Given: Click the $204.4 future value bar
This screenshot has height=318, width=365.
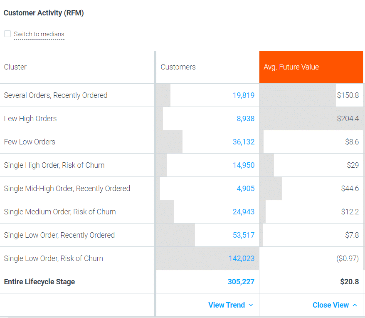Looking at the screenshot, I should point(311,119).
